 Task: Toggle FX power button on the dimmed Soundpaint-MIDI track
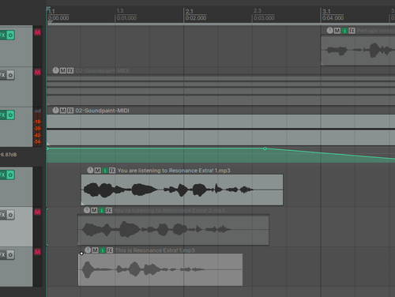click(x=10, y=75)
